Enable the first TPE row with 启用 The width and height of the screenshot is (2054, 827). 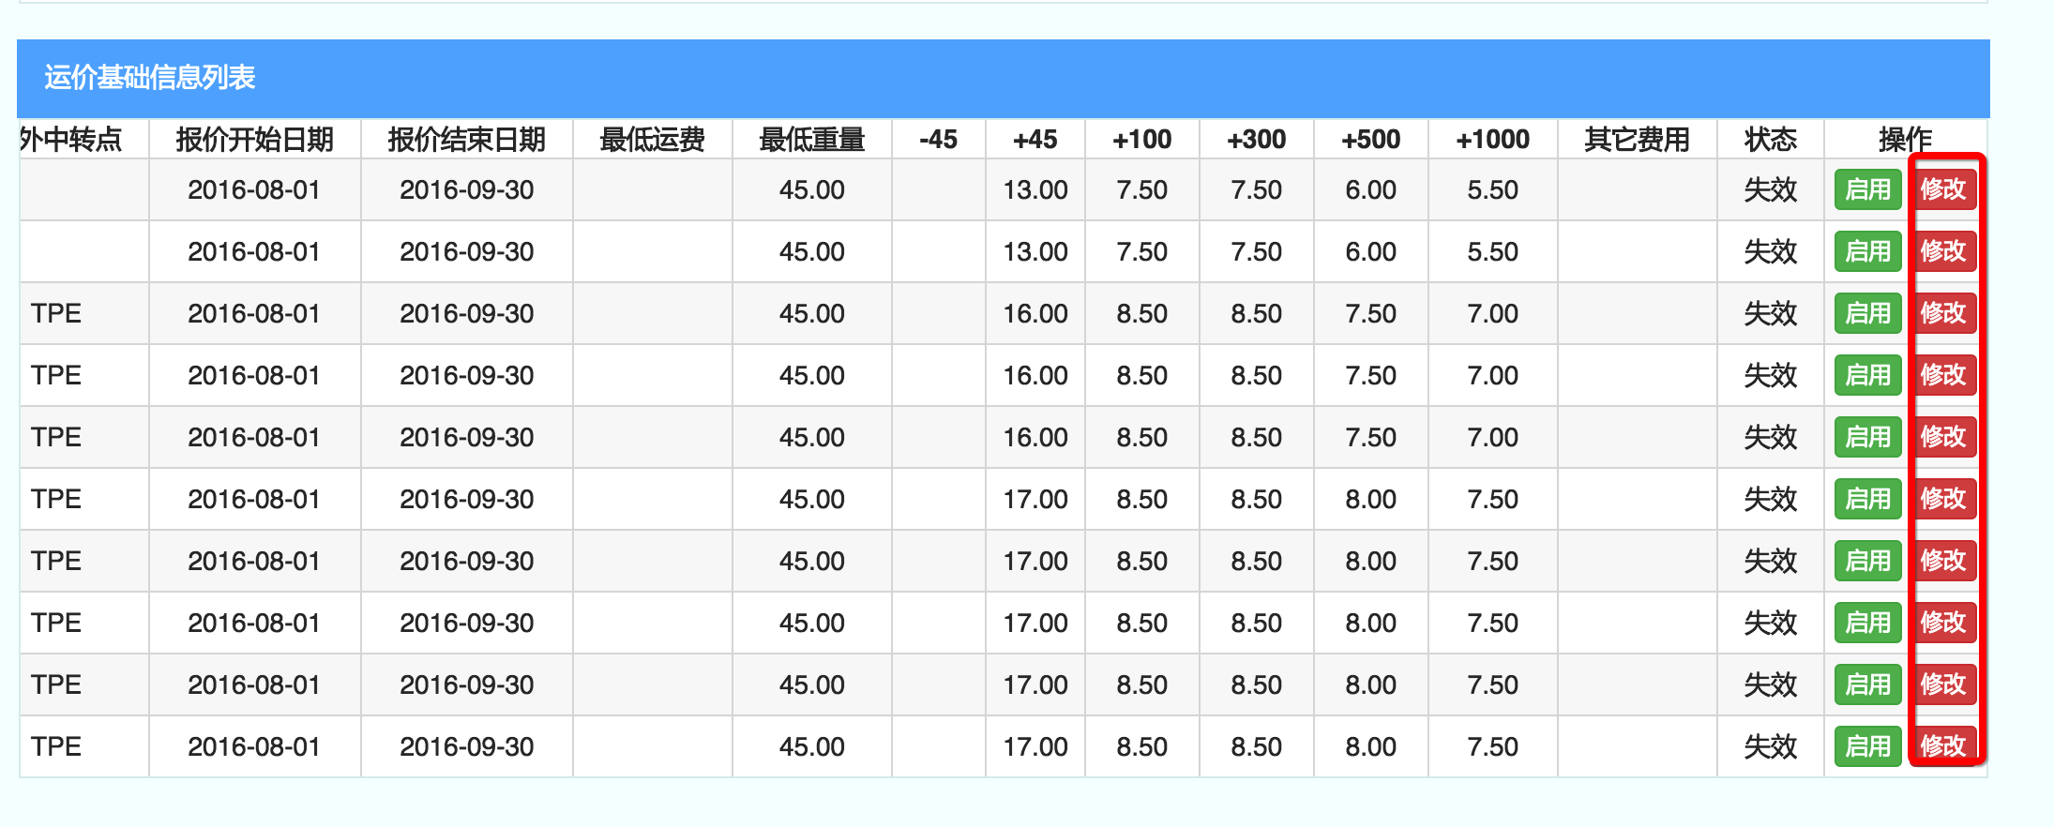coord(1867,314)
